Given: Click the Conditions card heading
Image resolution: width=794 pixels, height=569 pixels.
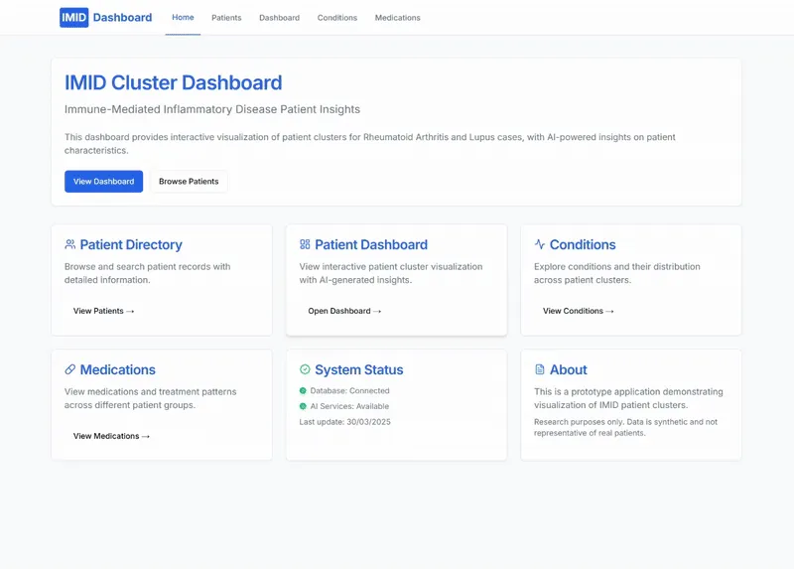Looking at the screenshot, I should click(x=583, y=244).
